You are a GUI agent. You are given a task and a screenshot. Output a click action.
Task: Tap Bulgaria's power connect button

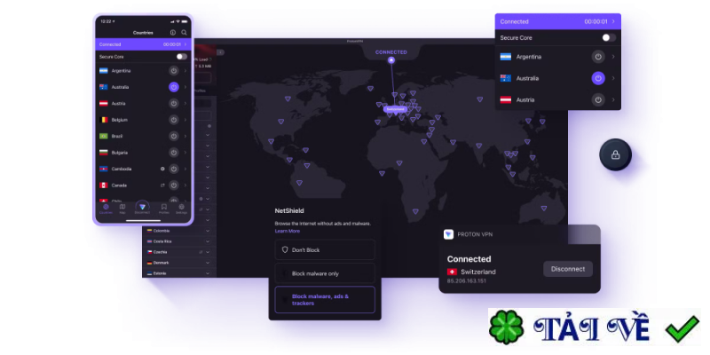(x=174, y=153)
